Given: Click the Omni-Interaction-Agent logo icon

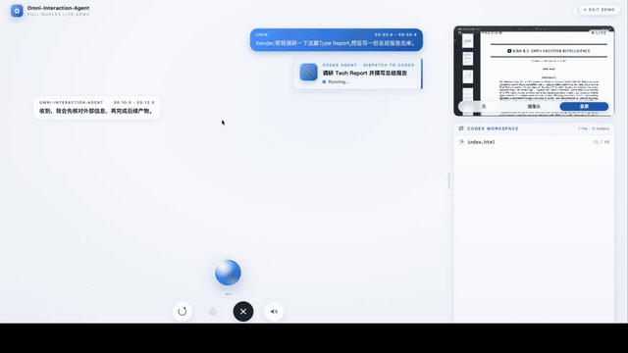Looking at the screenshot, I should coord(17,11).
